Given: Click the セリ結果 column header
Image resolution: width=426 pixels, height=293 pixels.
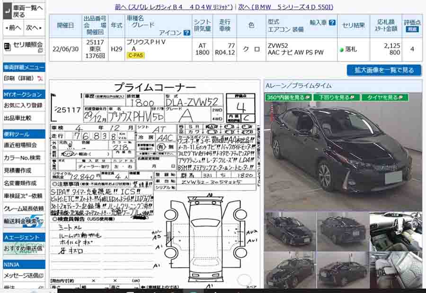Looking at the screenshot, I should (x=354, y=26).
